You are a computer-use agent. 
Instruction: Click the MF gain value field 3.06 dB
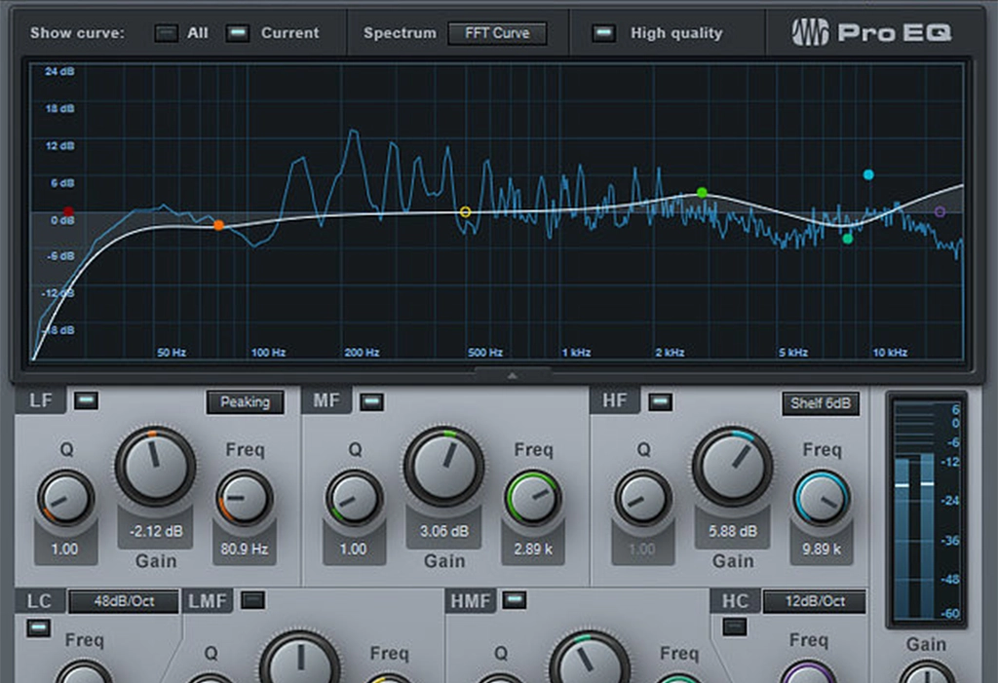click(444, 532)
